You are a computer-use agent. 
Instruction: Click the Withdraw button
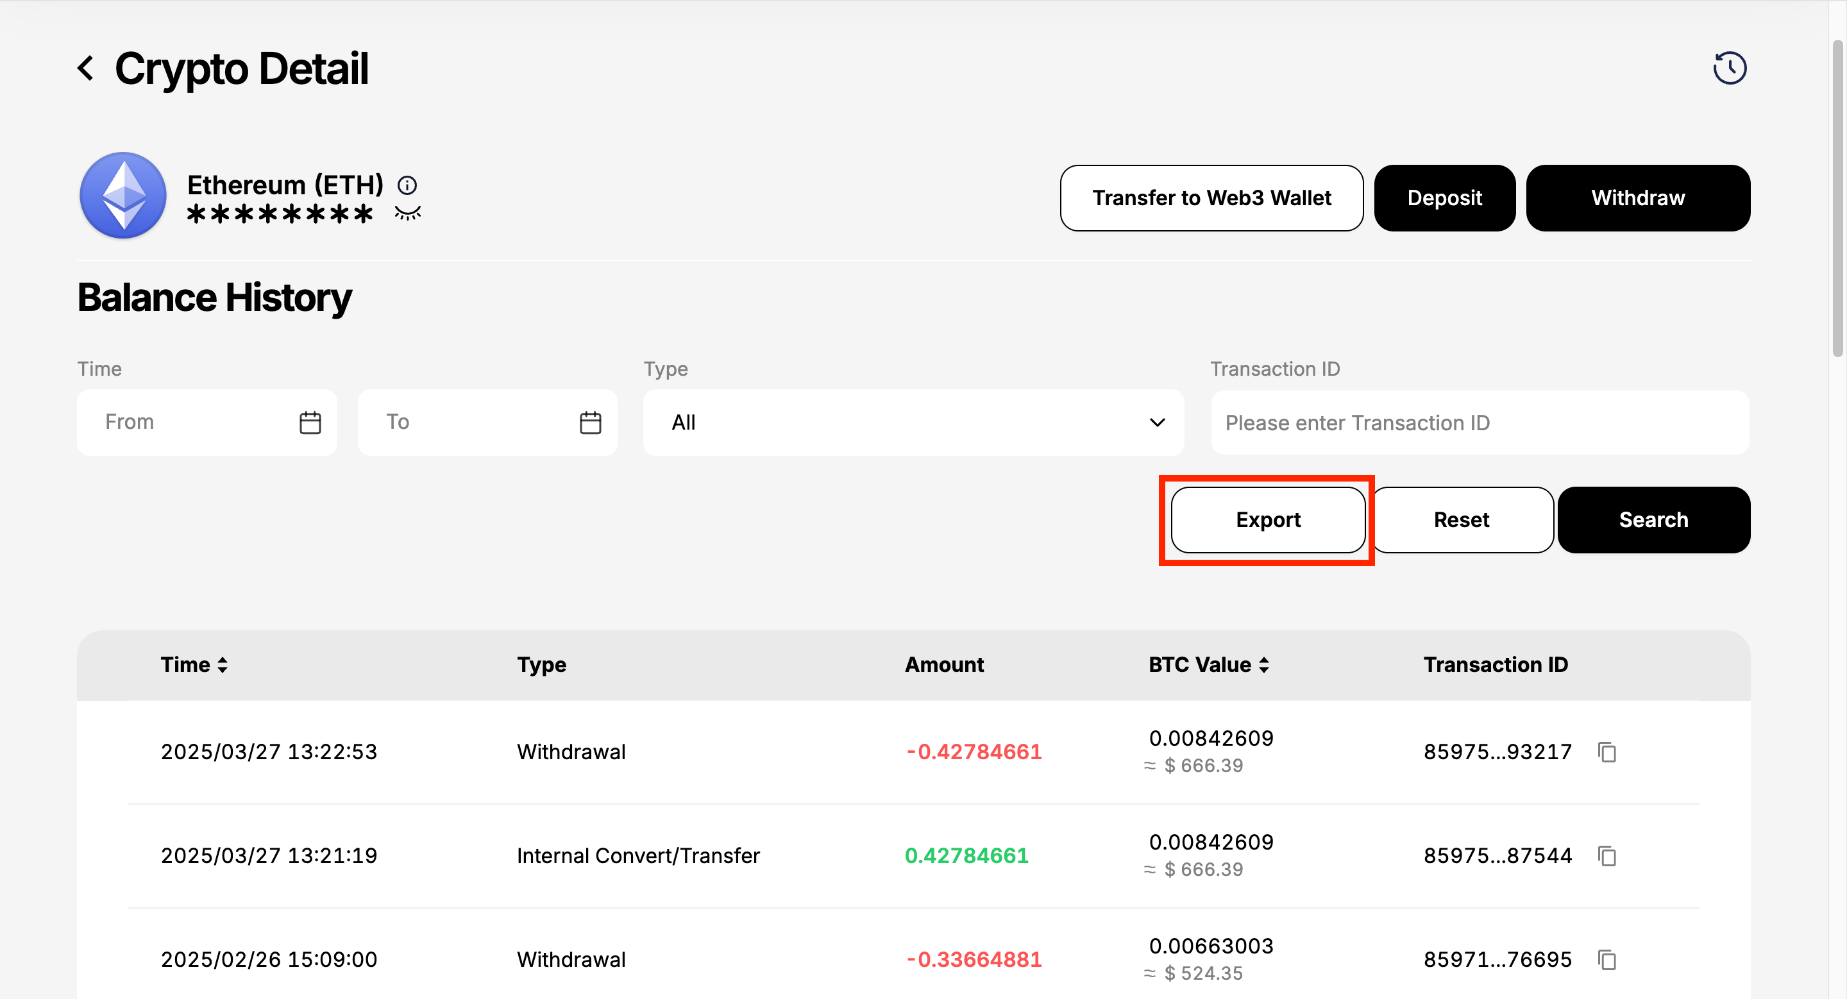[1638, 197]
